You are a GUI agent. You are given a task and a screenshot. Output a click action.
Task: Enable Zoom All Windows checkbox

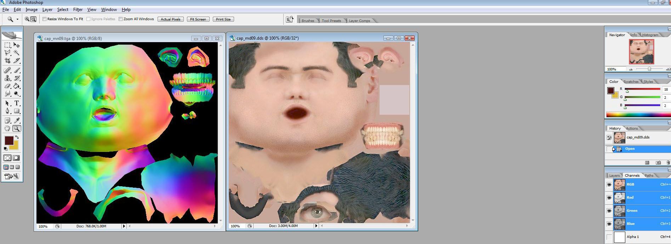[x=121, y=19]
